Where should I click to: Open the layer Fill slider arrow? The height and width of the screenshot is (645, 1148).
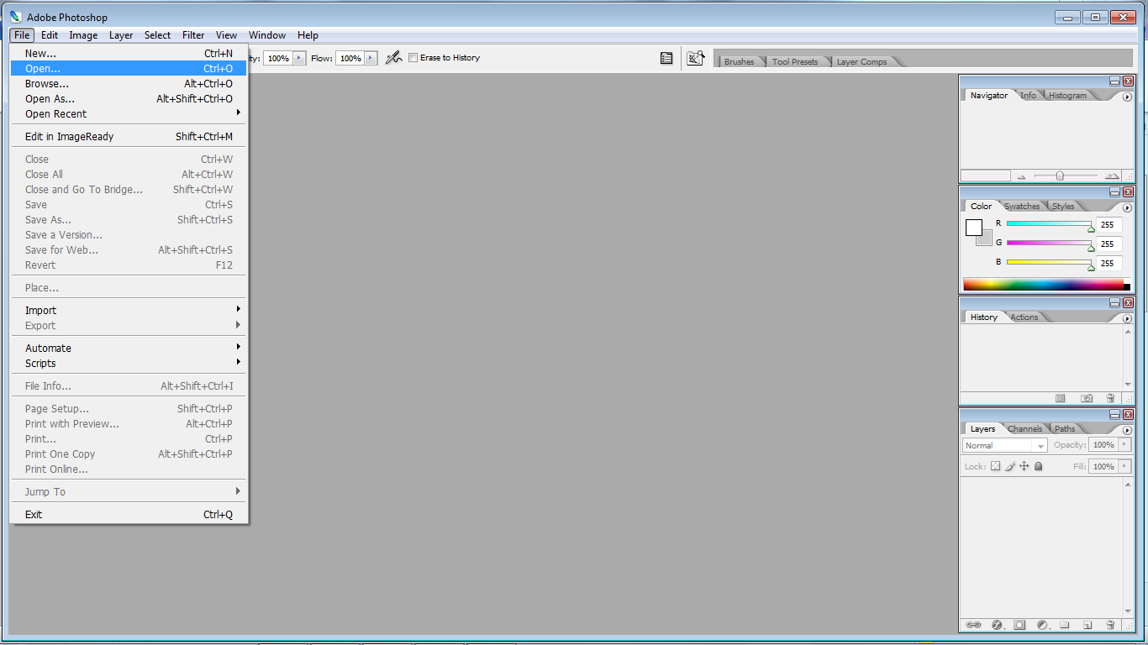pyautogui.click(x=1126, y=466)
